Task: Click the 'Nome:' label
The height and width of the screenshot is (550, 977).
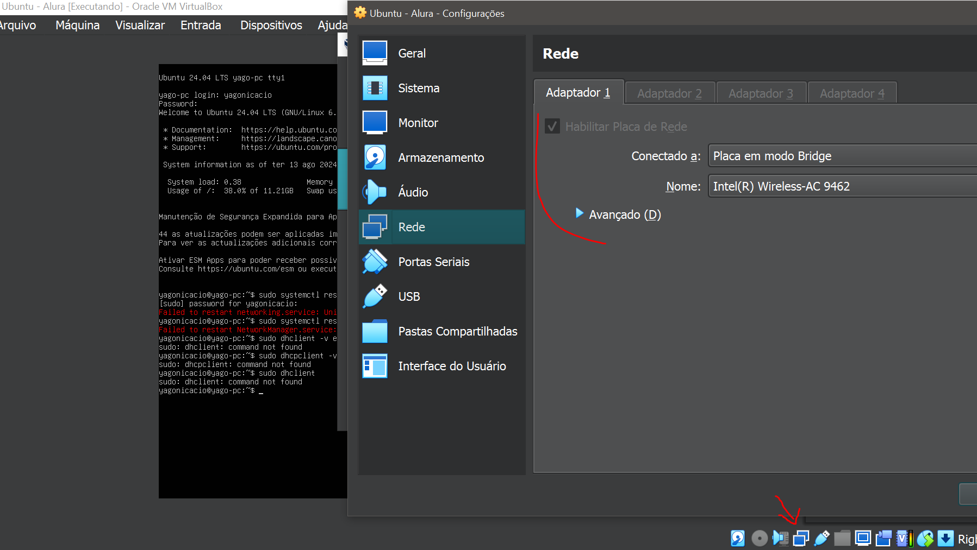Action: [683, 186]
